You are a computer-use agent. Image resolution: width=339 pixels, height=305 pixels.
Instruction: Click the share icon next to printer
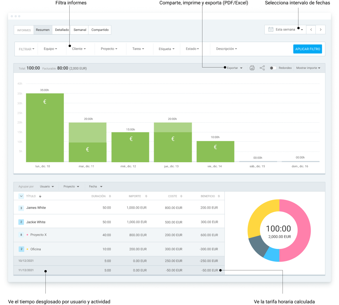[262, 68]
